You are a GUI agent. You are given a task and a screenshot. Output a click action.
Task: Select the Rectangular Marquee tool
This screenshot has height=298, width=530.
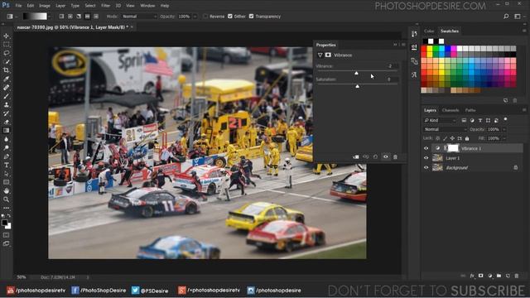click(6, 44)
